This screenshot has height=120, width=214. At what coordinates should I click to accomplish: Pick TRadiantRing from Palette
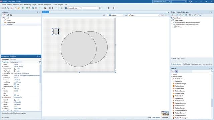(x=179, y=98)
